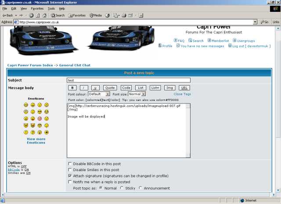
Task: Click the History toolbar icon
Action: [x=107, y=15]
